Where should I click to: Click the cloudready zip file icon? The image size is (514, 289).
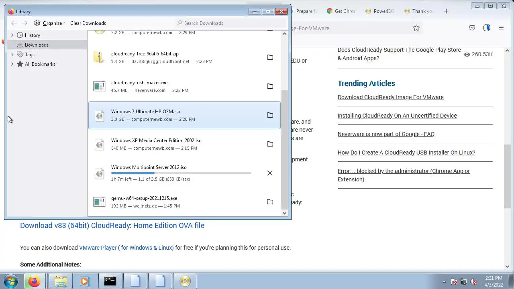(x=99, y=57)
